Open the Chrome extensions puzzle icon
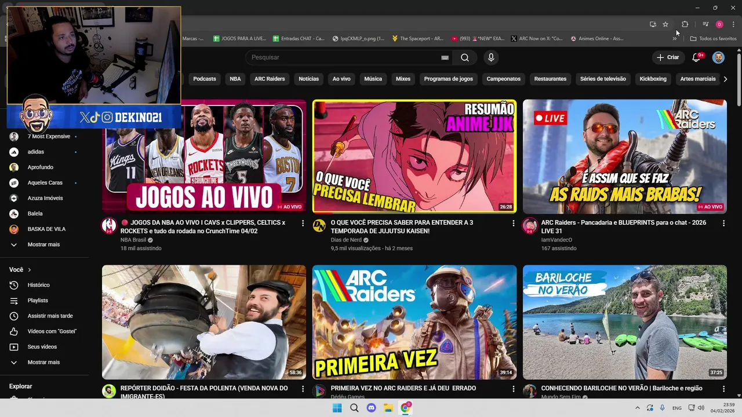This screenshot has width=742, height=417. coord(685,24)
